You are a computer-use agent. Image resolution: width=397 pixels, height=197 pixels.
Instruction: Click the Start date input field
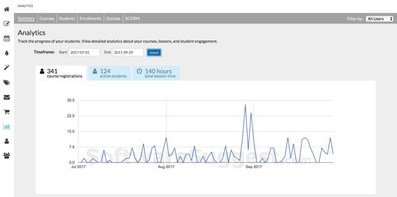coord(84,52)
